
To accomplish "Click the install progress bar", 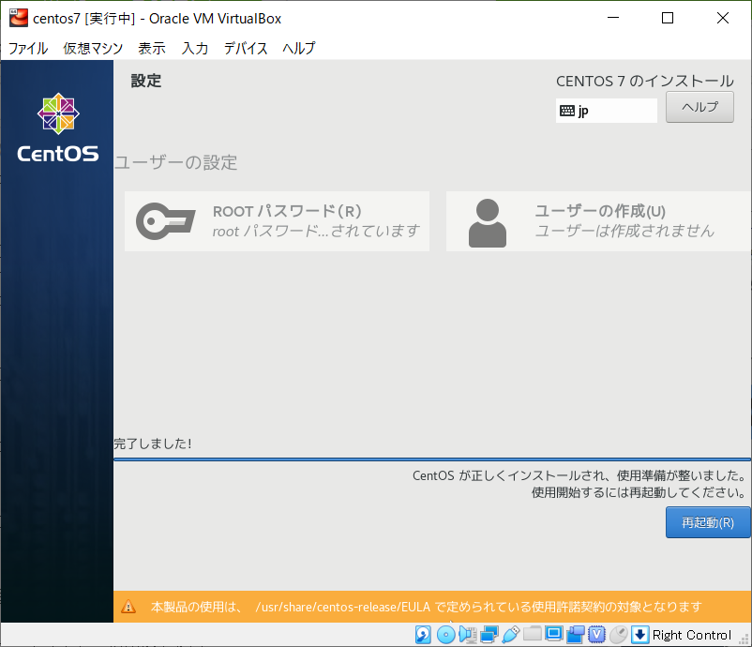I will point(432,459).
